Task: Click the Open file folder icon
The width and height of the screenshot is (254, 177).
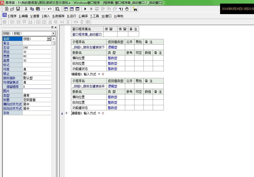Action: (12, 9)
